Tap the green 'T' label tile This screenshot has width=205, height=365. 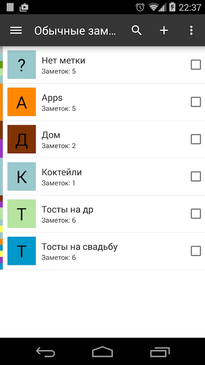tap(21, 213)
